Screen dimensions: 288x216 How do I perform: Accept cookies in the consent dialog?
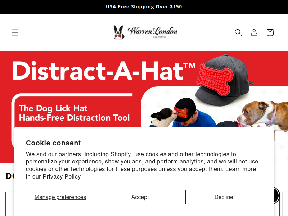coord(140,197)
